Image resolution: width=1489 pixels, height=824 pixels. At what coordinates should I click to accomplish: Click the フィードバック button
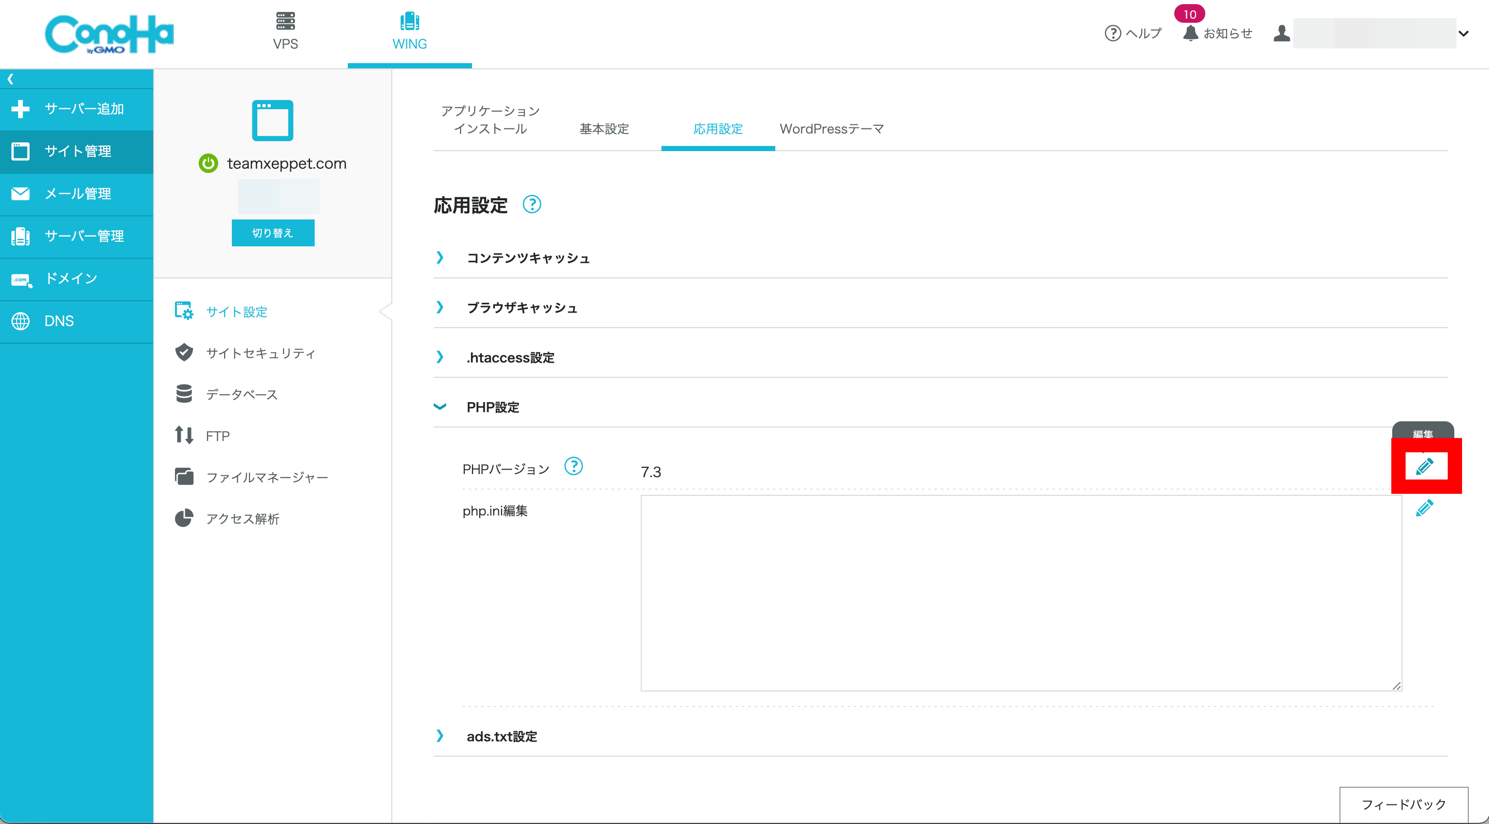(x=1404, y=804)
